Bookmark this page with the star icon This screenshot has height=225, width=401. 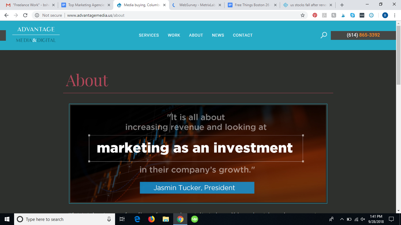pyautogui.click(x=303, y=15)
